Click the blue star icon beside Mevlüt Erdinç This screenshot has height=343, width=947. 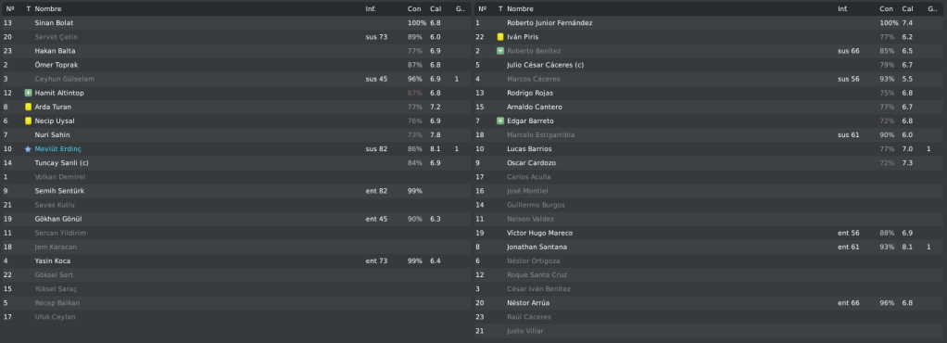[28, 149]
